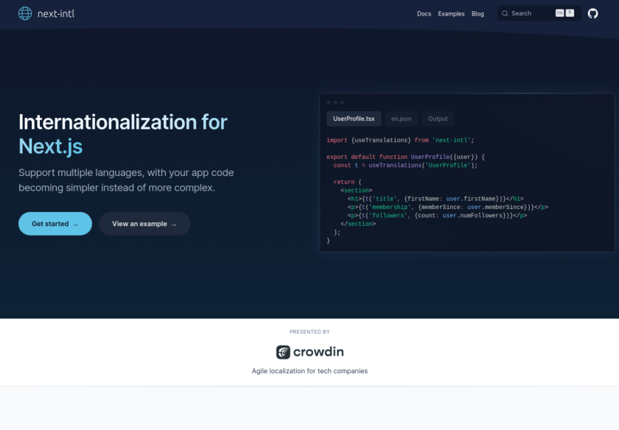Open the GitHub repository icon
619x430 pixels.
(592, 14)
